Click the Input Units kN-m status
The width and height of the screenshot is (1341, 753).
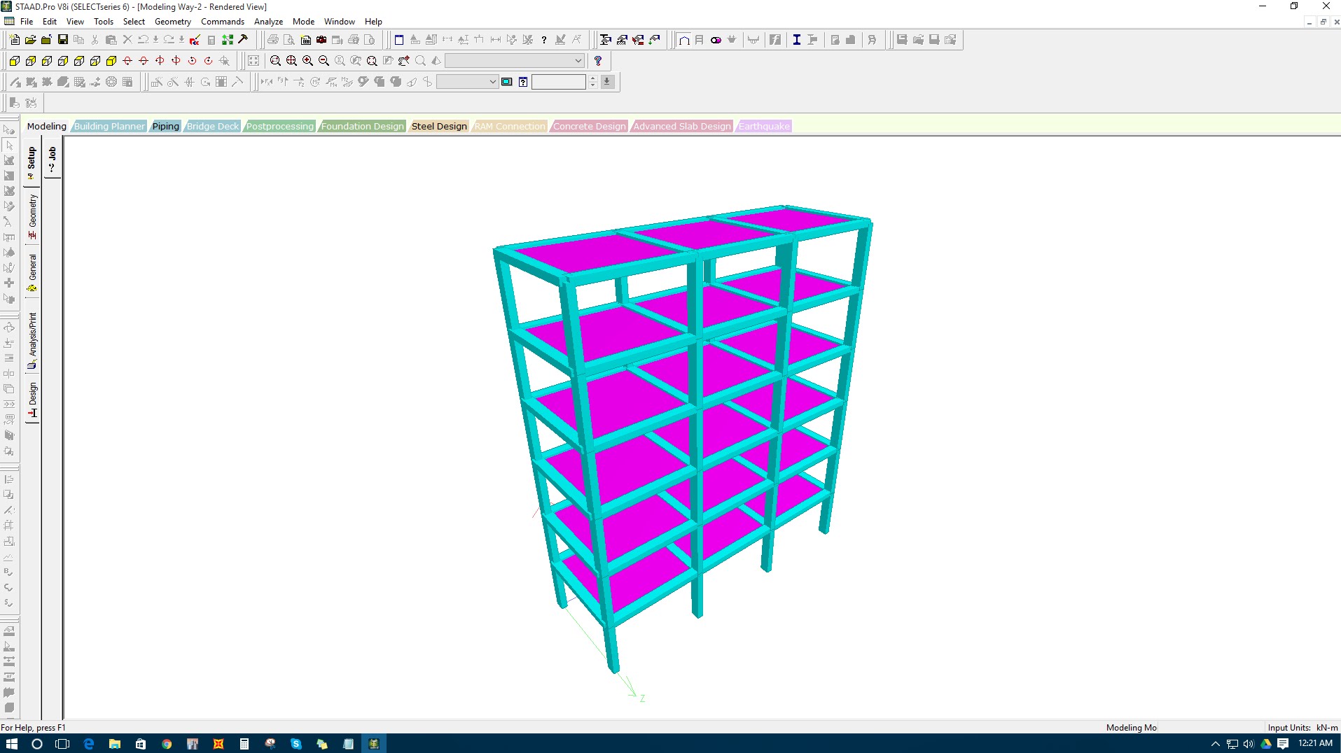(x=1302, y=728)
